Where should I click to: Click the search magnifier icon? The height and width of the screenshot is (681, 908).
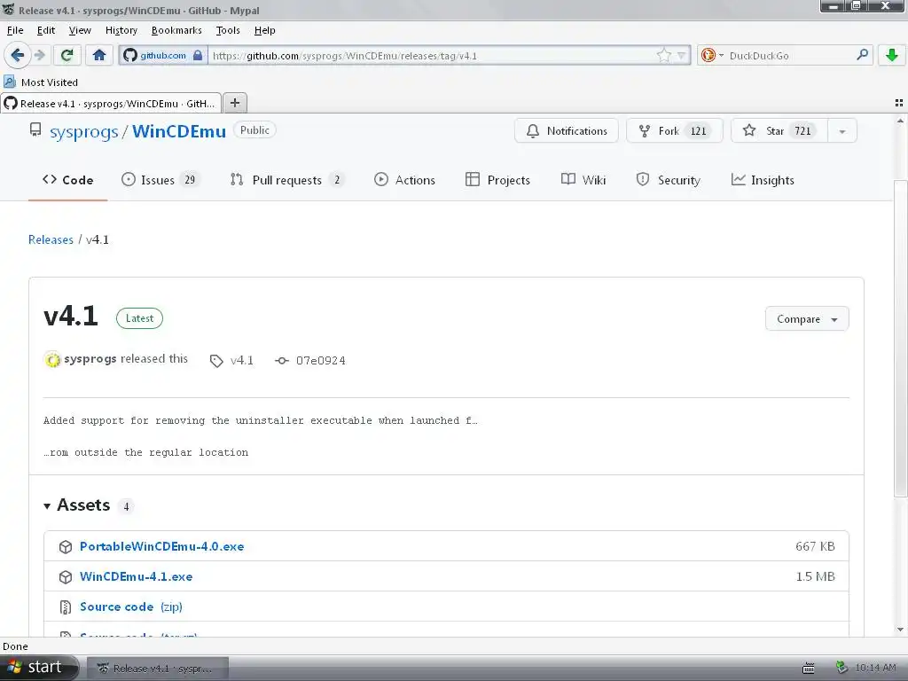(862, 55)
